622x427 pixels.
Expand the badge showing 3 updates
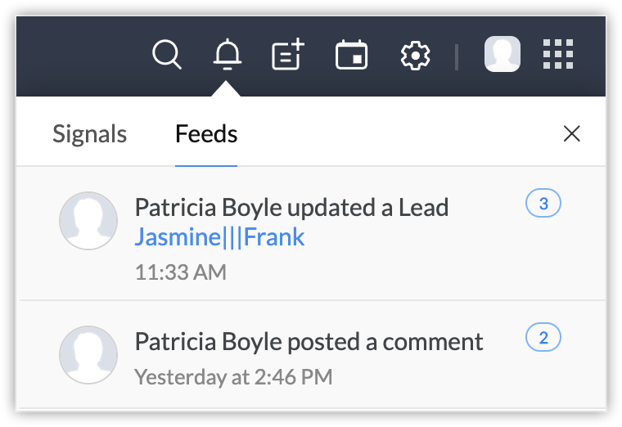[543, 204]
